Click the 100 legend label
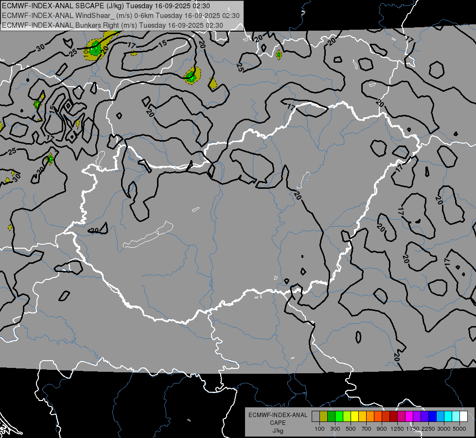This screenshot has height=438, width=476. tap(319, 429)
